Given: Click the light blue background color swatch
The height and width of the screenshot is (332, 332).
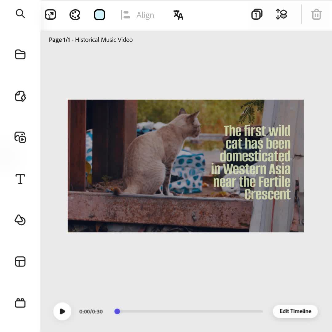Looking at the screenshot, I should click(x=100, y=15).
